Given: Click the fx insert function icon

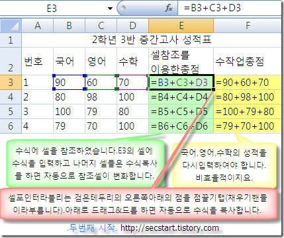Looking at the screenshot, I should click(169, 8).
